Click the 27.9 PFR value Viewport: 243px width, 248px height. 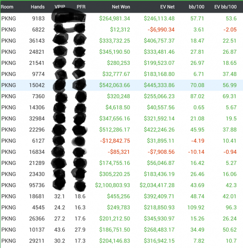[80, 230]
